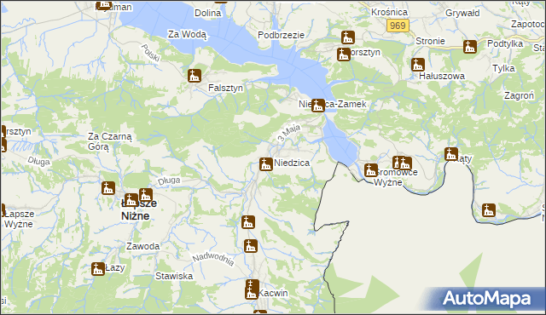This screenshot has height=315, width=546.
Task: Click the Dolina place label
Action: pyautogui.click(x=208, y=14)
